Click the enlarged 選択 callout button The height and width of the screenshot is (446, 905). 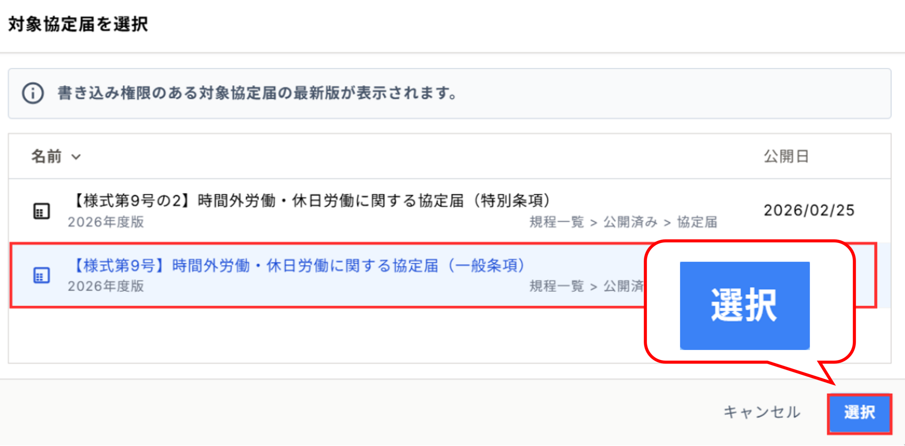(x=745, y=305)
